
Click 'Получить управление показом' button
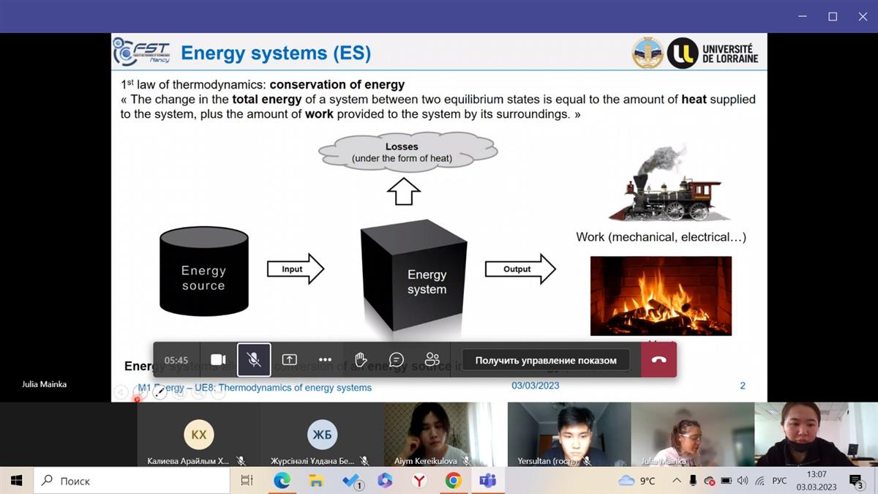click(545, 360)
